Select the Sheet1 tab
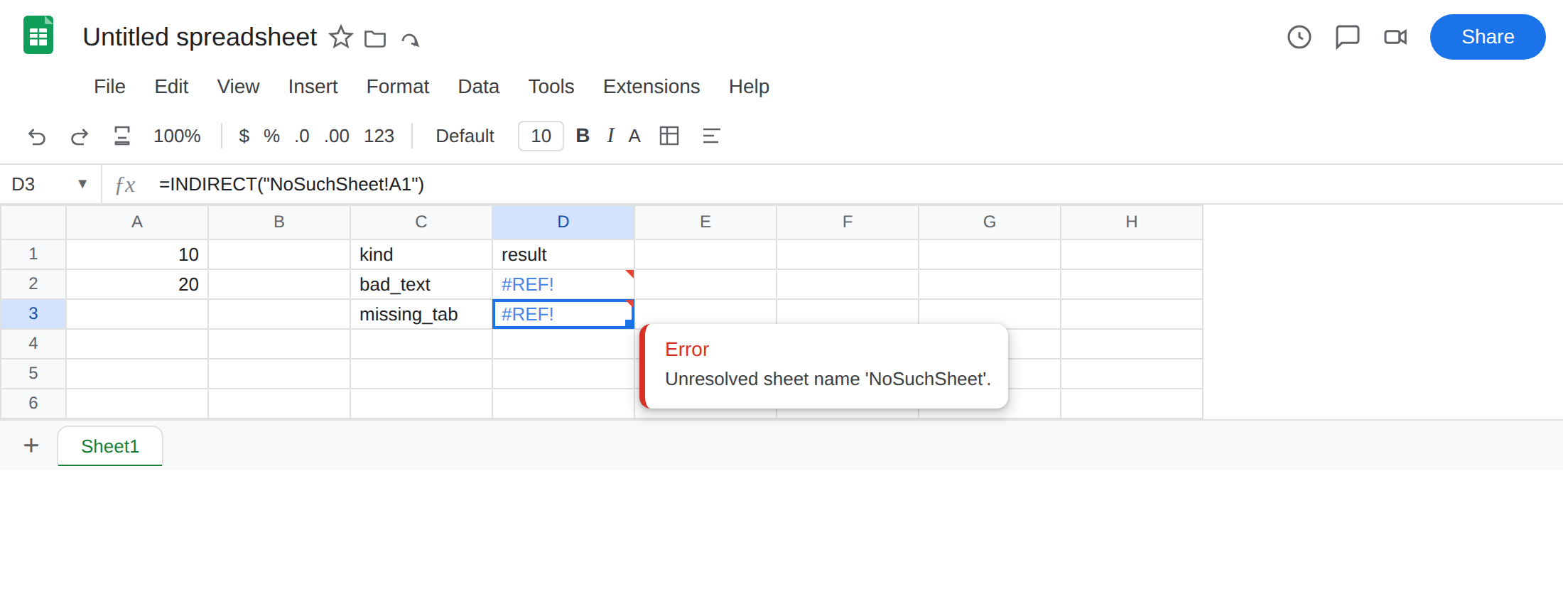 (110, 446)
